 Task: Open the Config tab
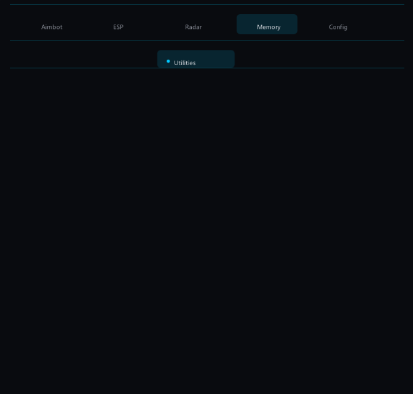pyautogui.click(x=338, y=27)
